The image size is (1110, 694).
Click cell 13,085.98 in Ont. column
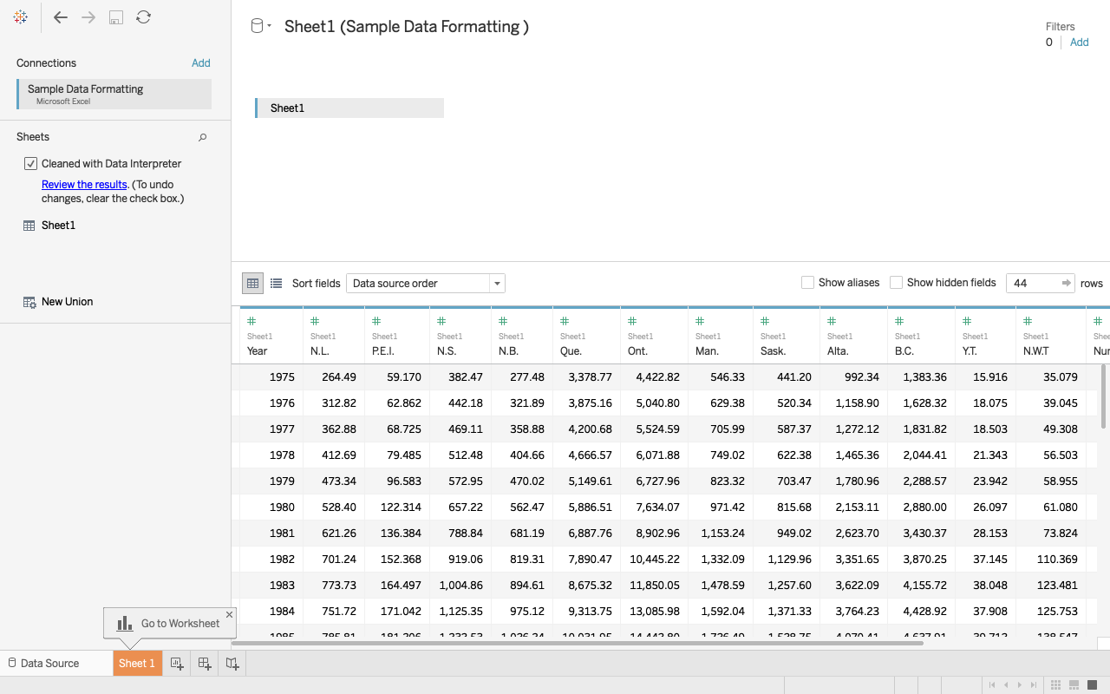pos(654,612)
